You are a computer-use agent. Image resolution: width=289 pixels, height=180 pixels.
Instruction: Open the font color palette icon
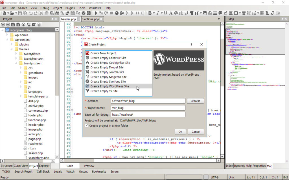coord(176,13)
